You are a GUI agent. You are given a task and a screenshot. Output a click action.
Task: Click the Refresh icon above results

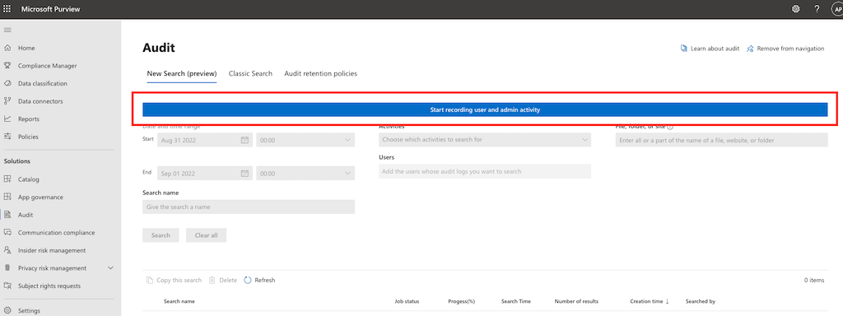[247, 280]
